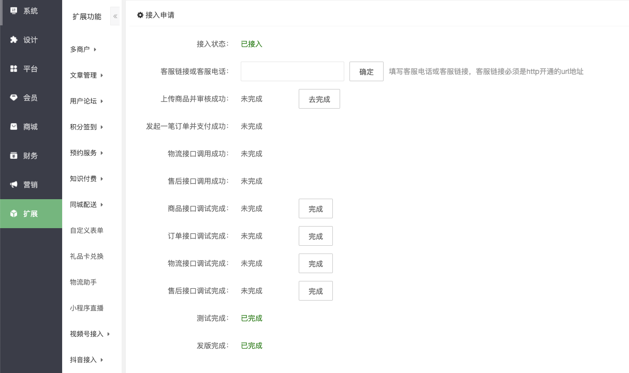Screen dimensions: 629x373
Task: Click 未完成 beside 物流接口调用成功
Action: tap(252, 154)
